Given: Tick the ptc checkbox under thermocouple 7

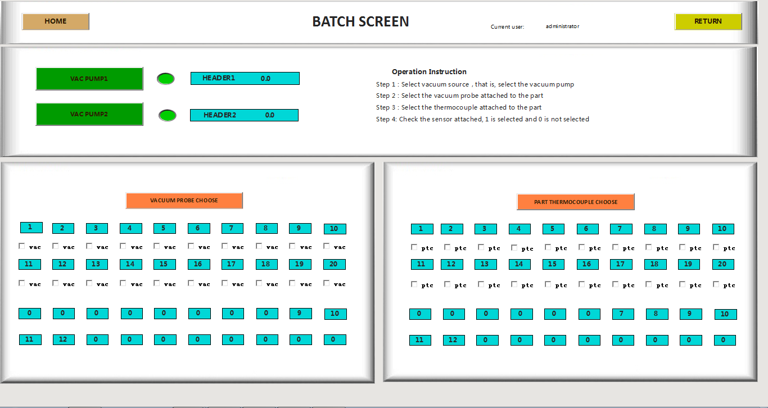Looking at the screenshot, I should pos(616,247).
